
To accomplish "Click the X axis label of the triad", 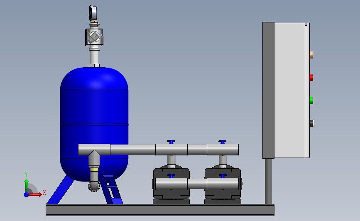I will 44,192.
